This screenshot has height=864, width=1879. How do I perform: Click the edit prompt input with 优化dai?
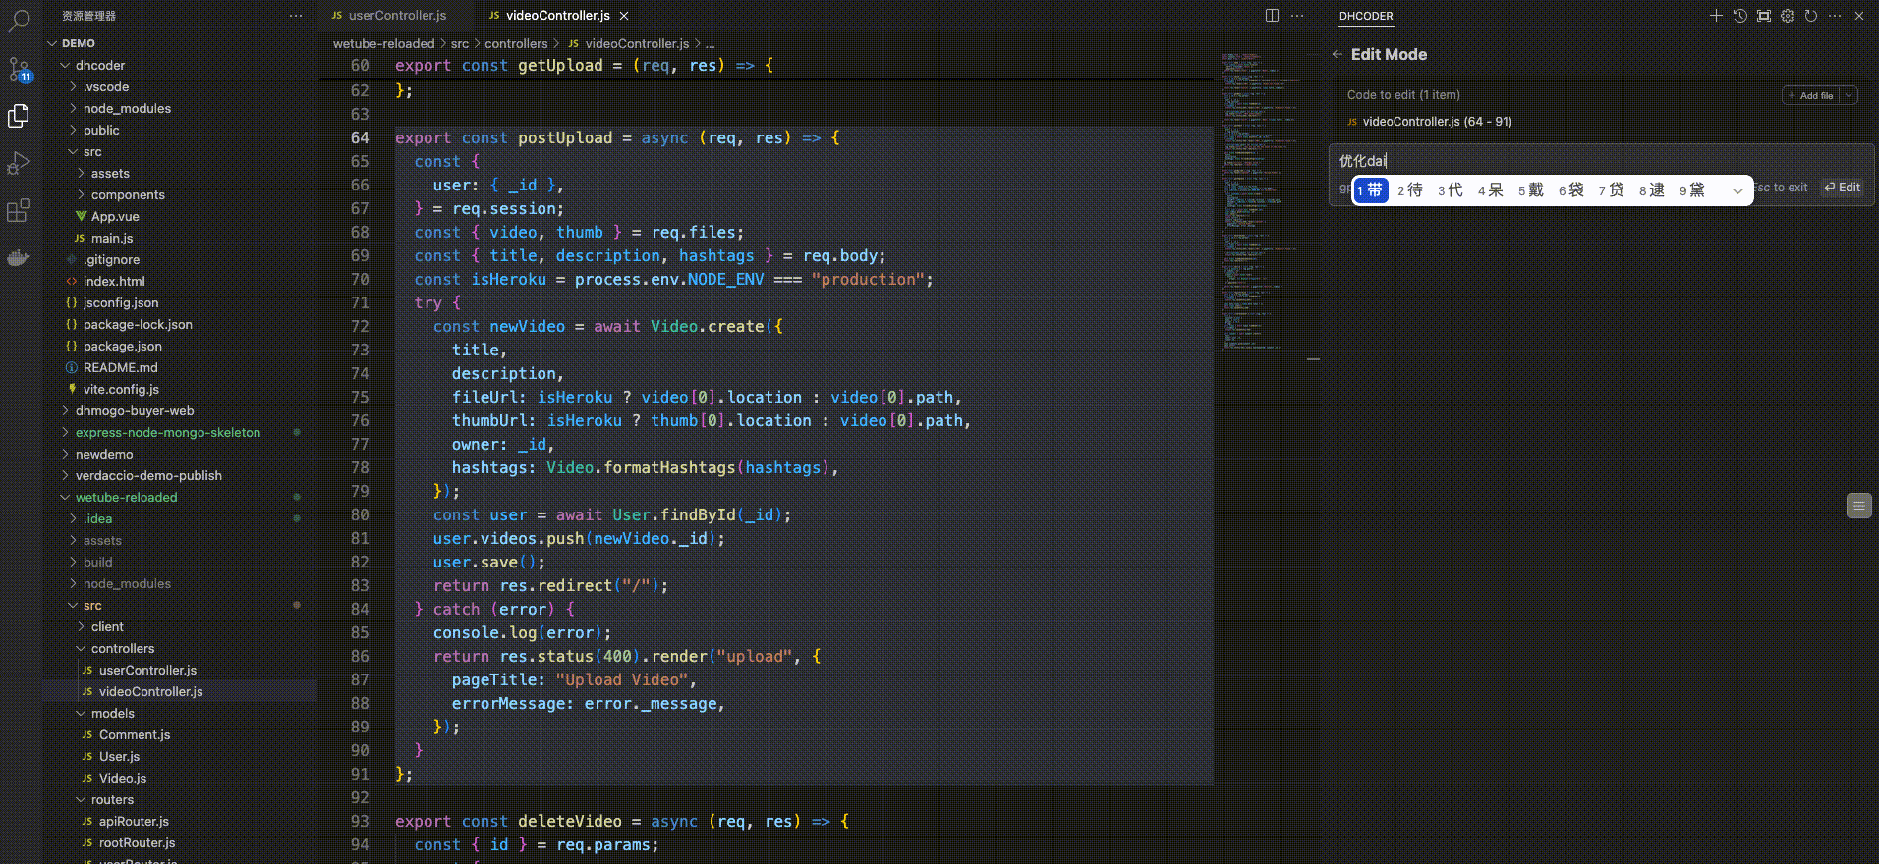pyautogui.click(x=1602, y=161)
